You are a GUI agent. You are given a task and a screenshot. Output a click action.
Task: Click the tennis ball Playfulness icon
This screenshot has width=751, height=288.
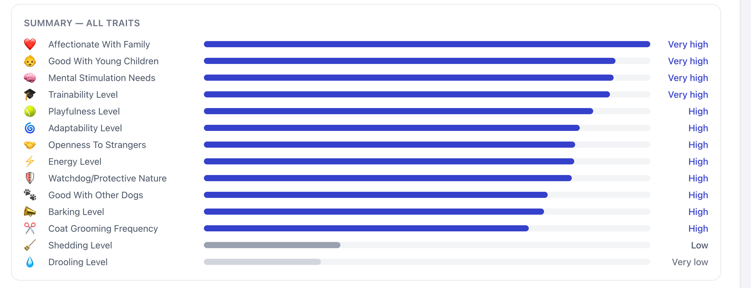(x=30, y=111)
